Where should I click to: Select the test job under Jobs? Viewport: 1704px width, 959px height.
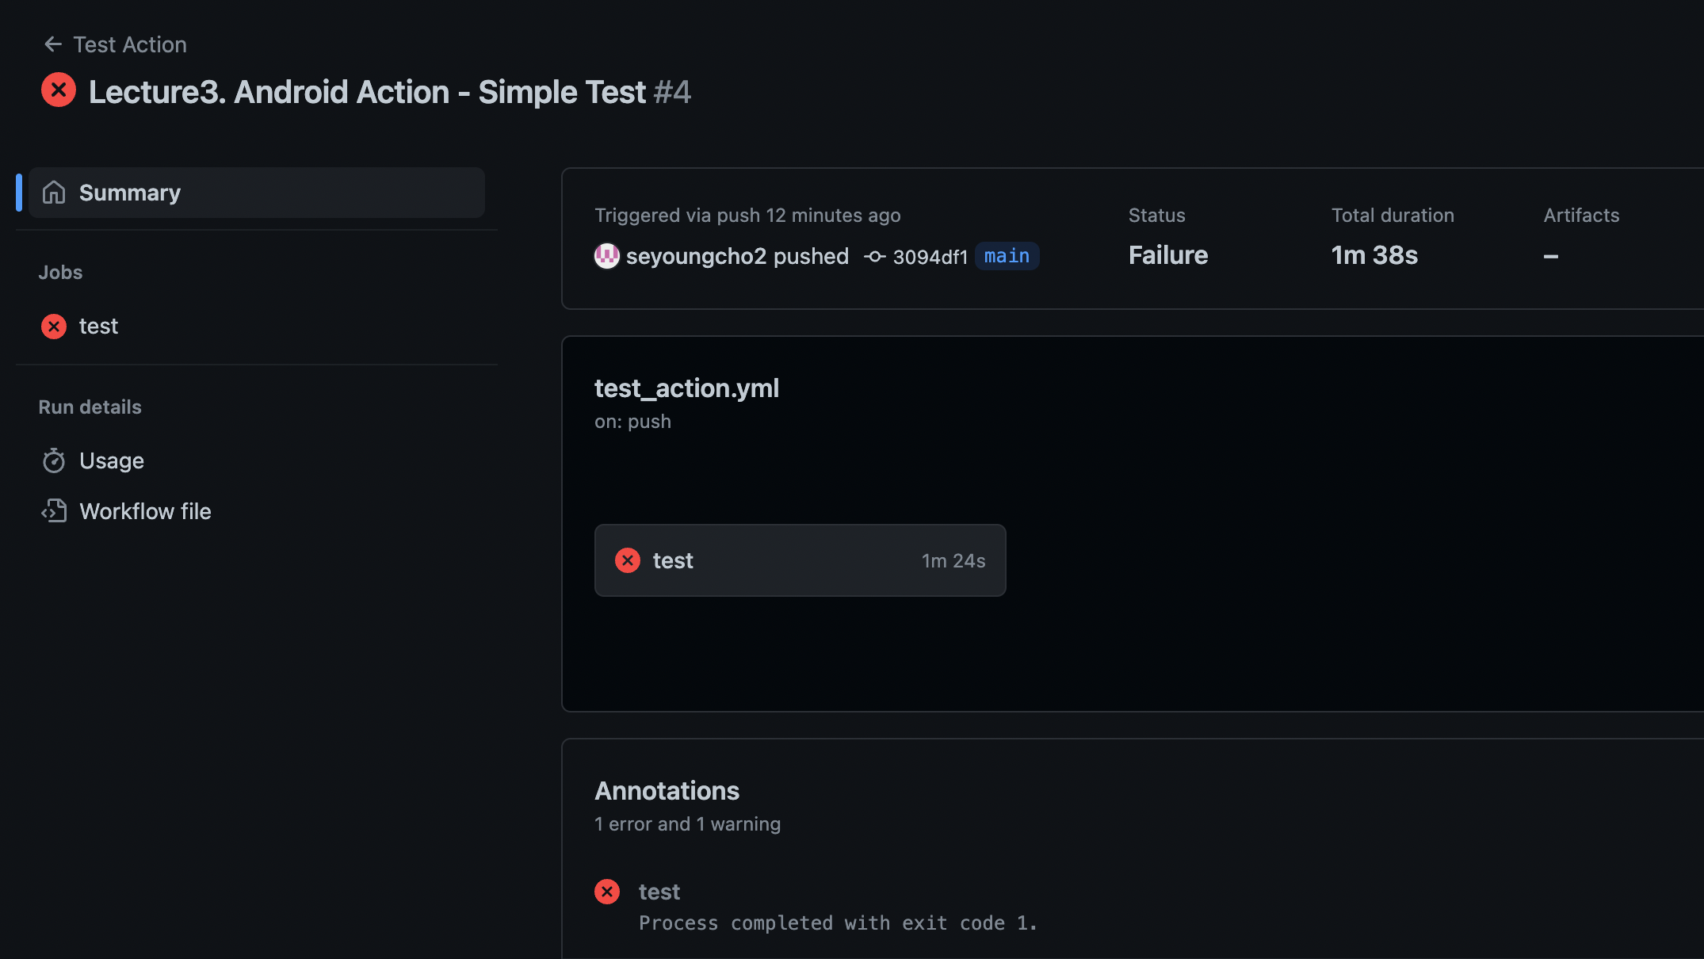click(98, 327)
